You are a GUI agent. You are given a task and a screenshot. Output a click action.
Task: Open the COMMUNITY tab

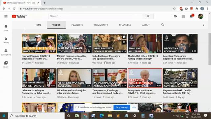coord(101,25)
